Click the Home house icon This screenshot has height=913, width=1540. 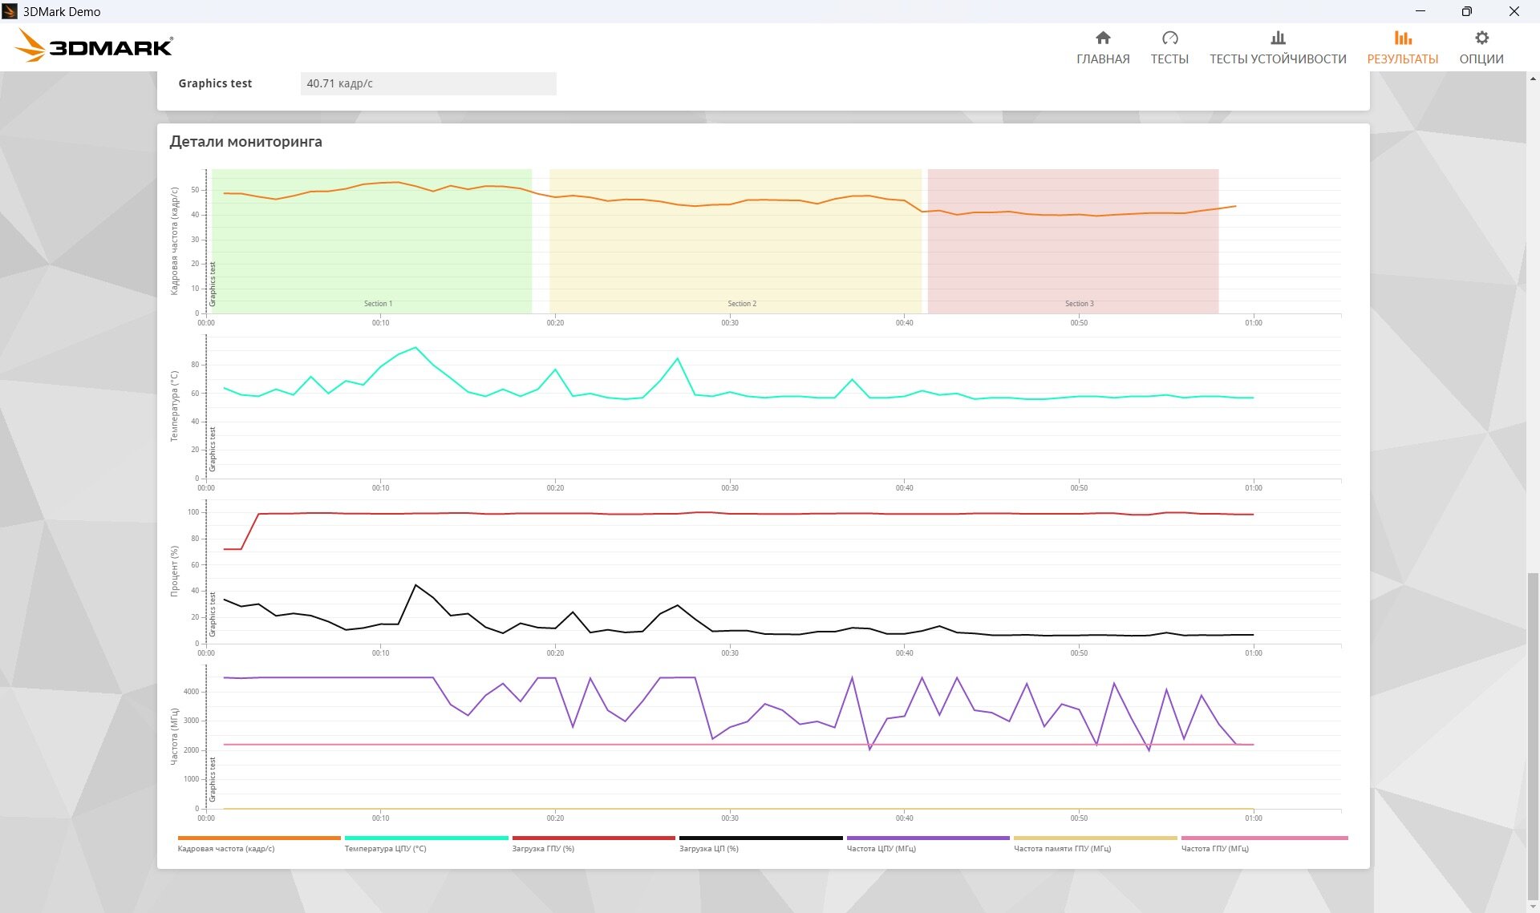click(1103, 38)
